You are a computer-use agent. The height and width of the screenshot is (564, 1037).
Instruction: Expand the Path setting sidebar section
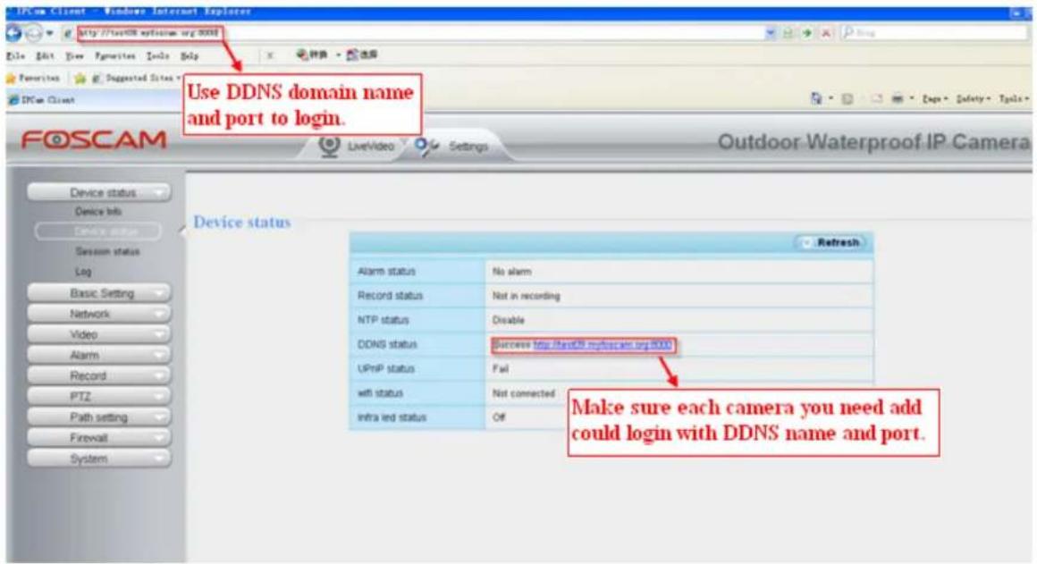[x=99, y=417]
